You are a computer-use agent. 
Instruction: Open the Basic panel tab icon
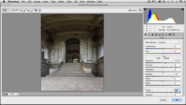(x=146, y=34)
